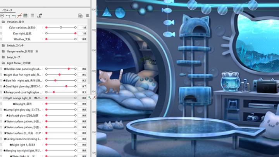This screenshot has height=157, width=279.
Task: Expand the Gauge needle folder
Action: pyautogui.click(x=3, y=52)
